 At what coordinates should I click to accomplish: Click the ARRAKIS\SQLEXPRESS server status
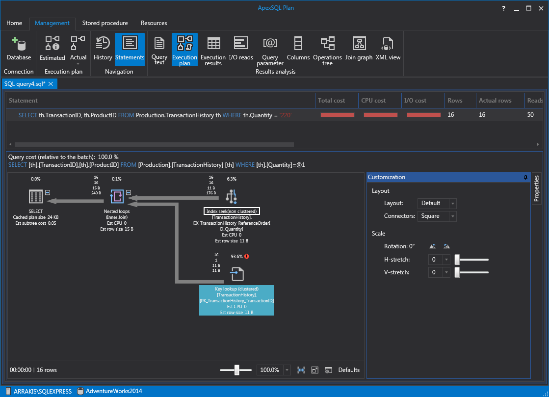tap(39, 392)
